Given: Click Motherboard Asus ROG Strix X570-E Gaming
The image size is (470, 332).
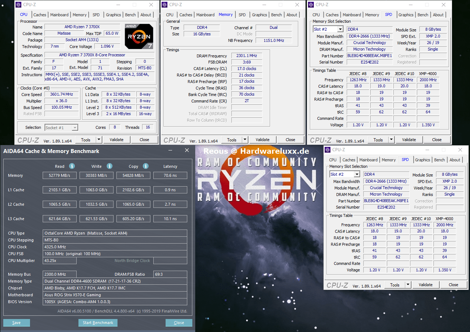Looking at the screenshot, I should (x=115, y=295).
